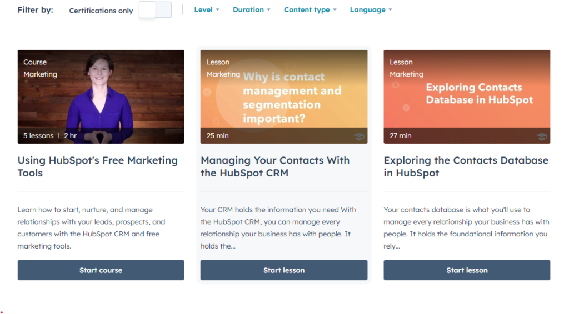Click the Certifications only label
This screenshot has height=314, width=569.
click(x=101, y=11)
